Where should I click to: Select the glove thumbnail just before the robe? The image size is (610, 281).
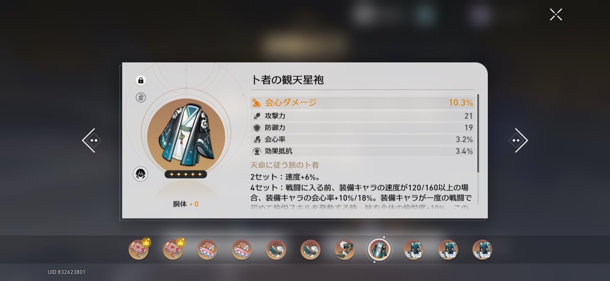pyautogui.click(x=344, y=250)
